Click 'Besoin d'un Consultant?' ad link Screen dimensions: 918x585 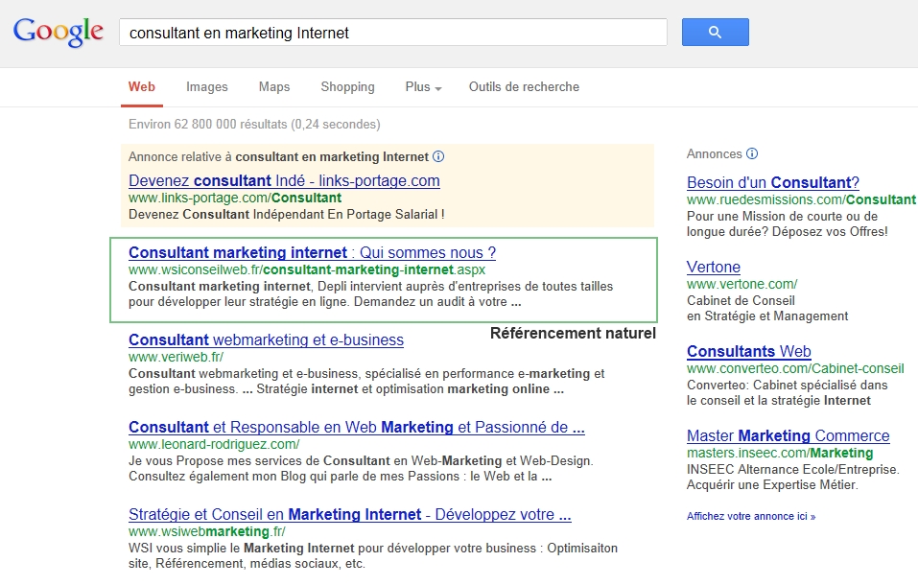tap(772, 182)
